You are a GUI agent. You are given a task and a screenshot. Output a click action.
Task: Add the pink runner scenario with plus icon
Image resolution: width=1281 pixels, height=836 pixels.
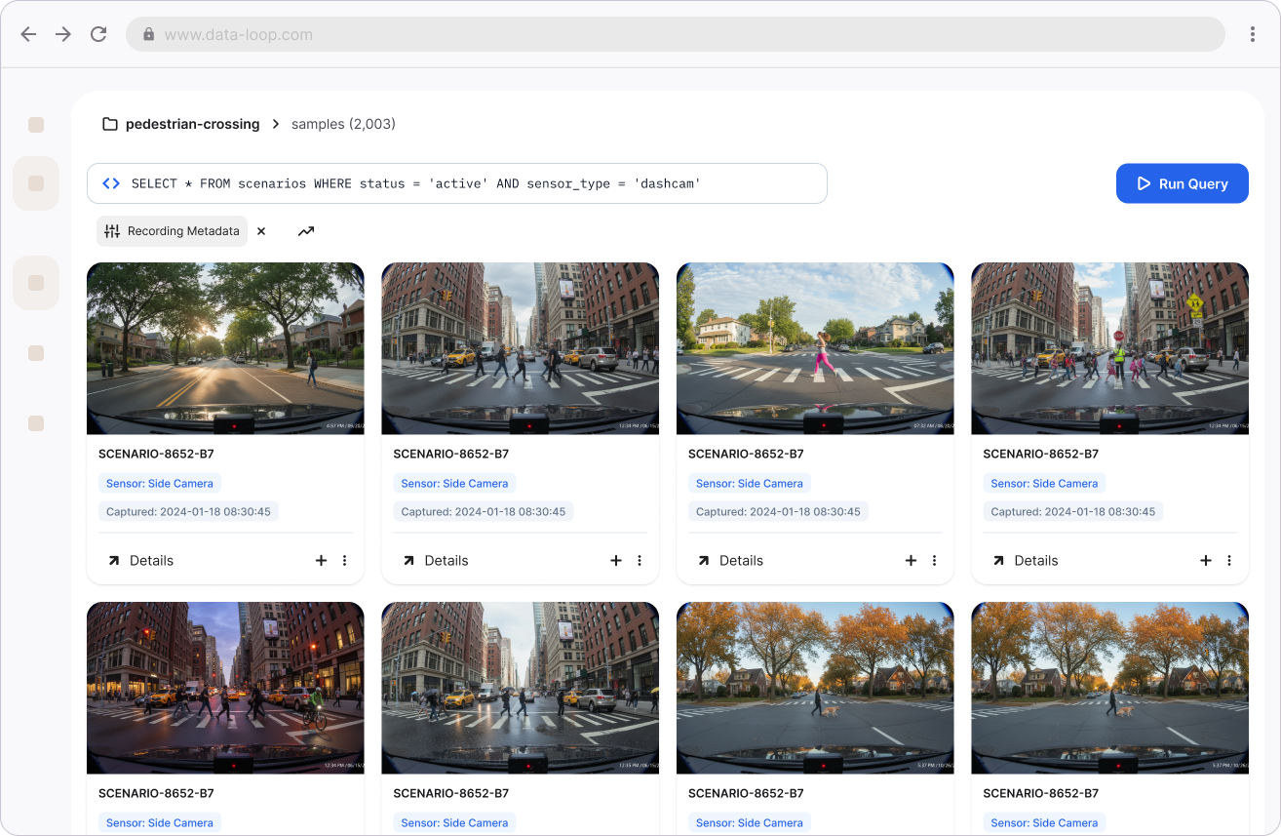(x=912, y=561)
